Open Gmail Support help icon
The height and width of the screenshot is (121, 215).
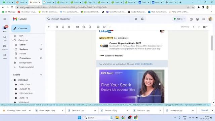pos(191,19)
